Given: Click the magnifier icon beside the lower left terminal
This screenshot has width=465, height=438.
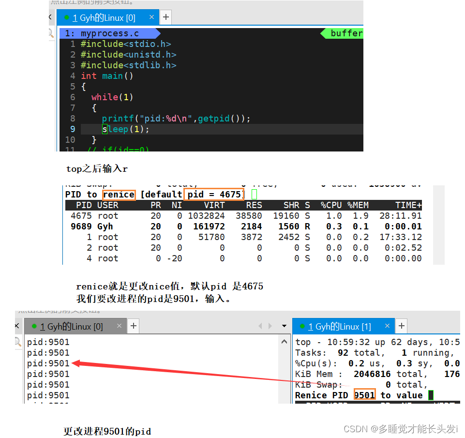Looking at the screenshot, I should coord(18,342).
